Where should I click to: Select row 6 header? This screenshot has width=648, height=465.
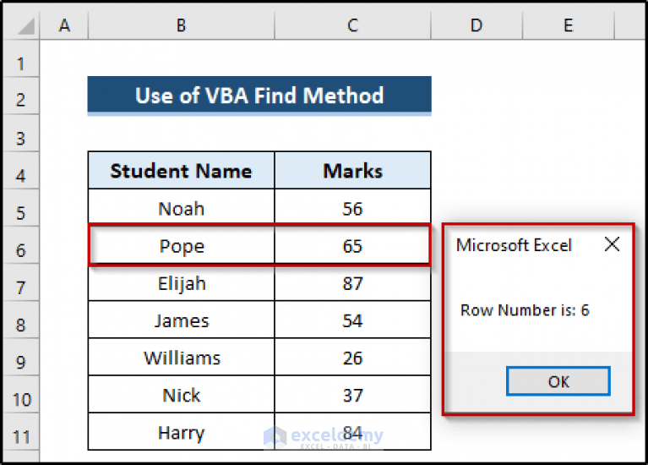21,245
